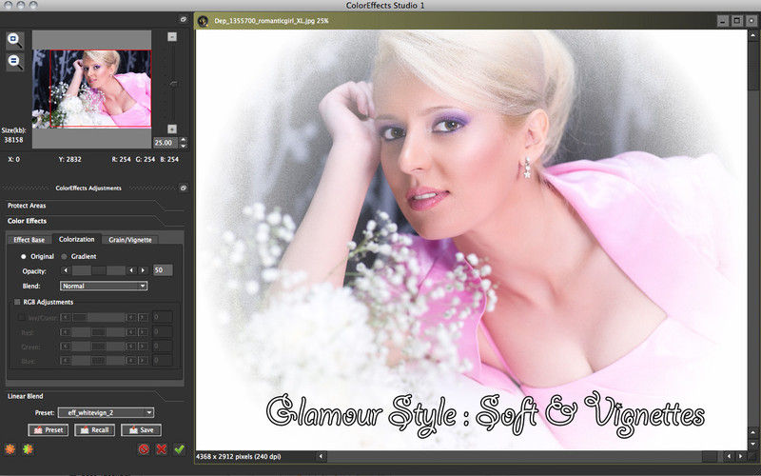This screenshot has width=761, height=476.
Task: Click the green-orange burst icon
Action: coord(28,449)
